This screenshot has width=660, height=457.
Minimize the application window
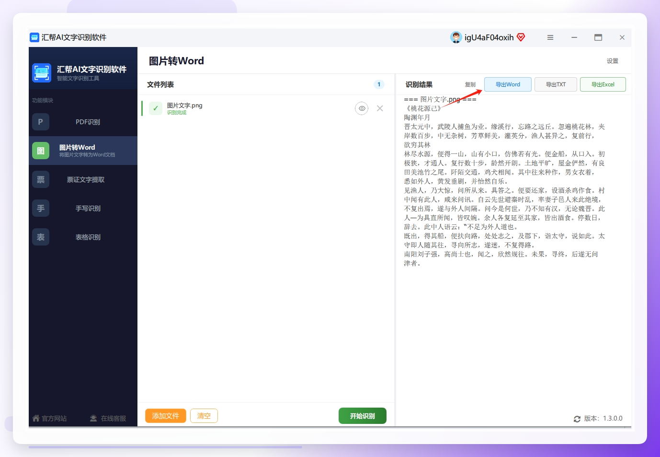point(574,37)
